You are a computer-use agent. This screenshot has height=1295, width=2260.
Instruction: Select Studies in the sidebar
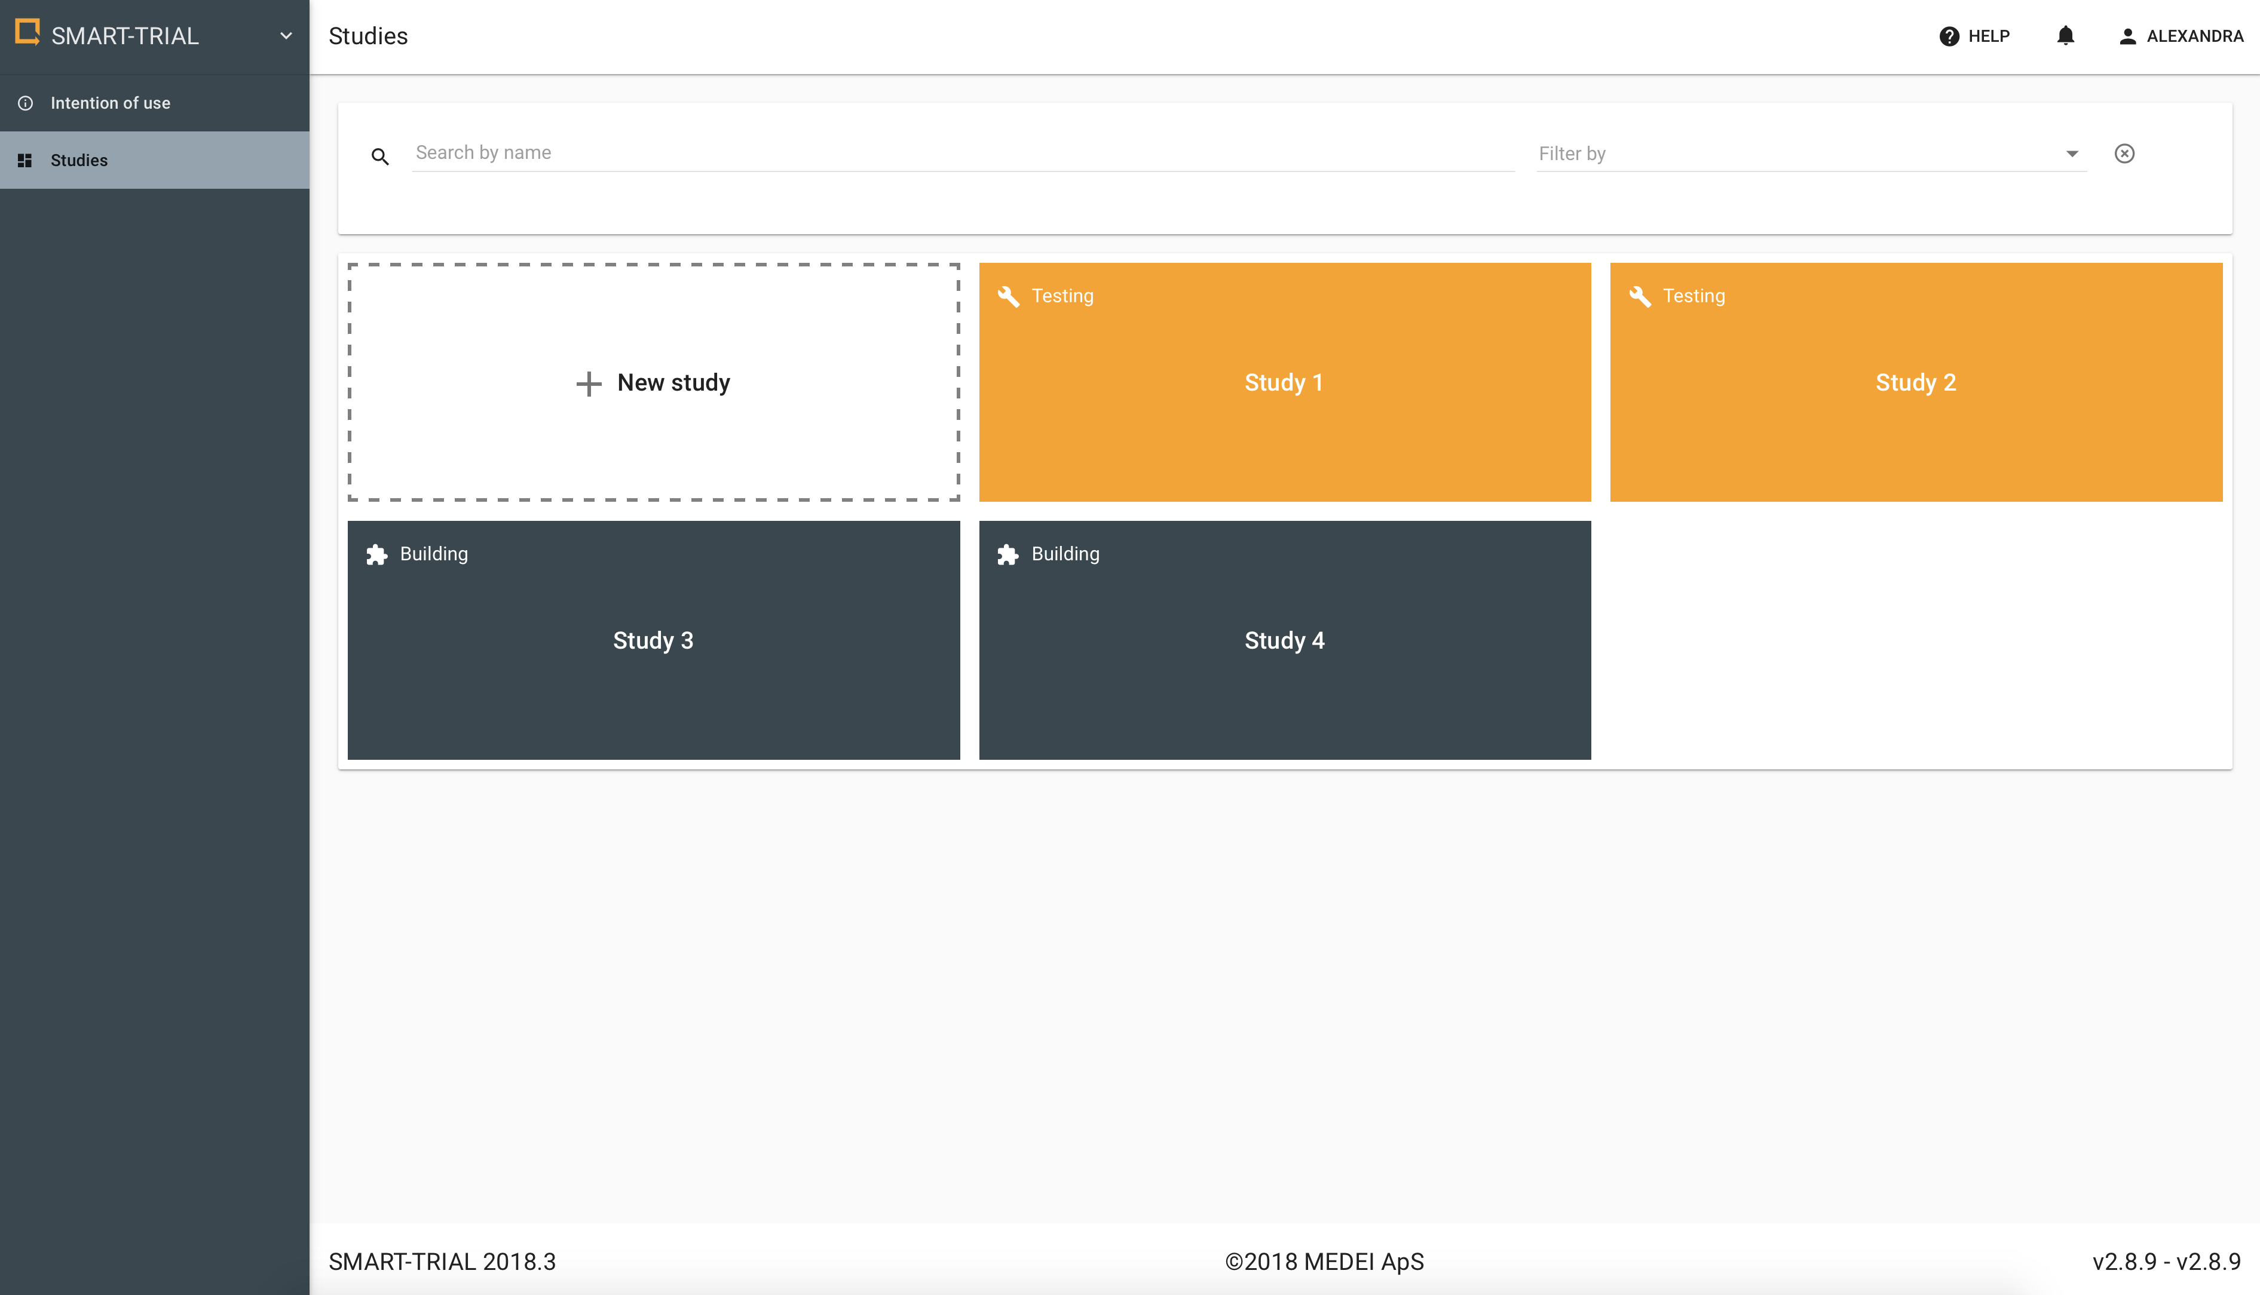pyautogui.click(x=79, y=160)
